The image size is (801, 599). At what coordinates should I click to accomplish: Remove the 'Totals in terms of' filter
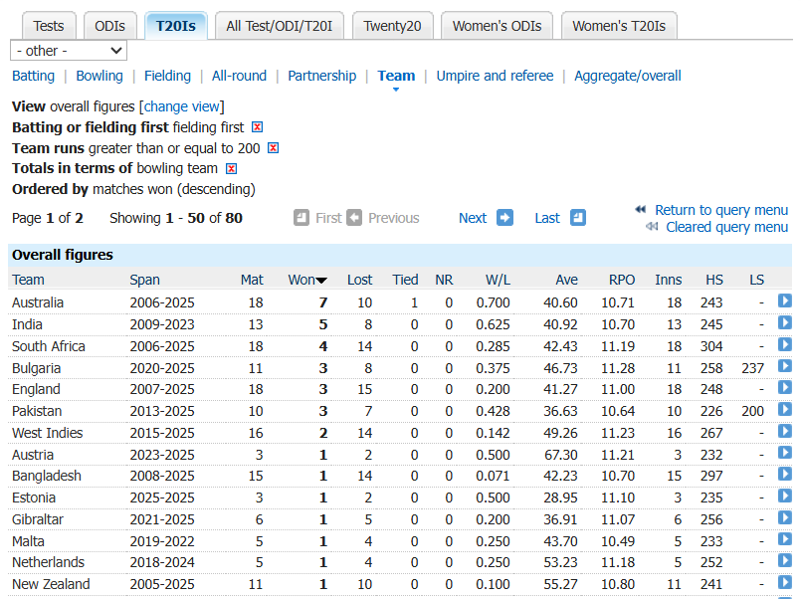click(x=232, y=168)
